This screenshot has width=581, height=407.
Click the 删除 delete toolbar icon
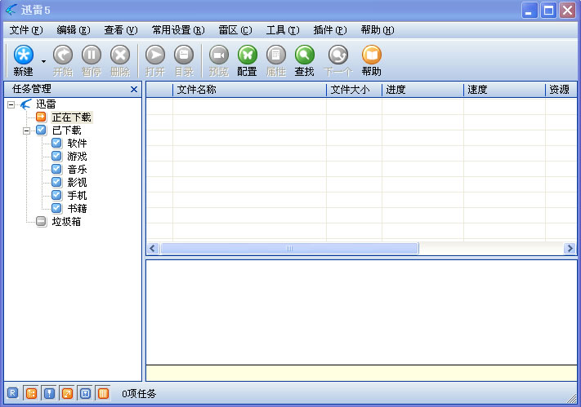(x=120, y=55)
